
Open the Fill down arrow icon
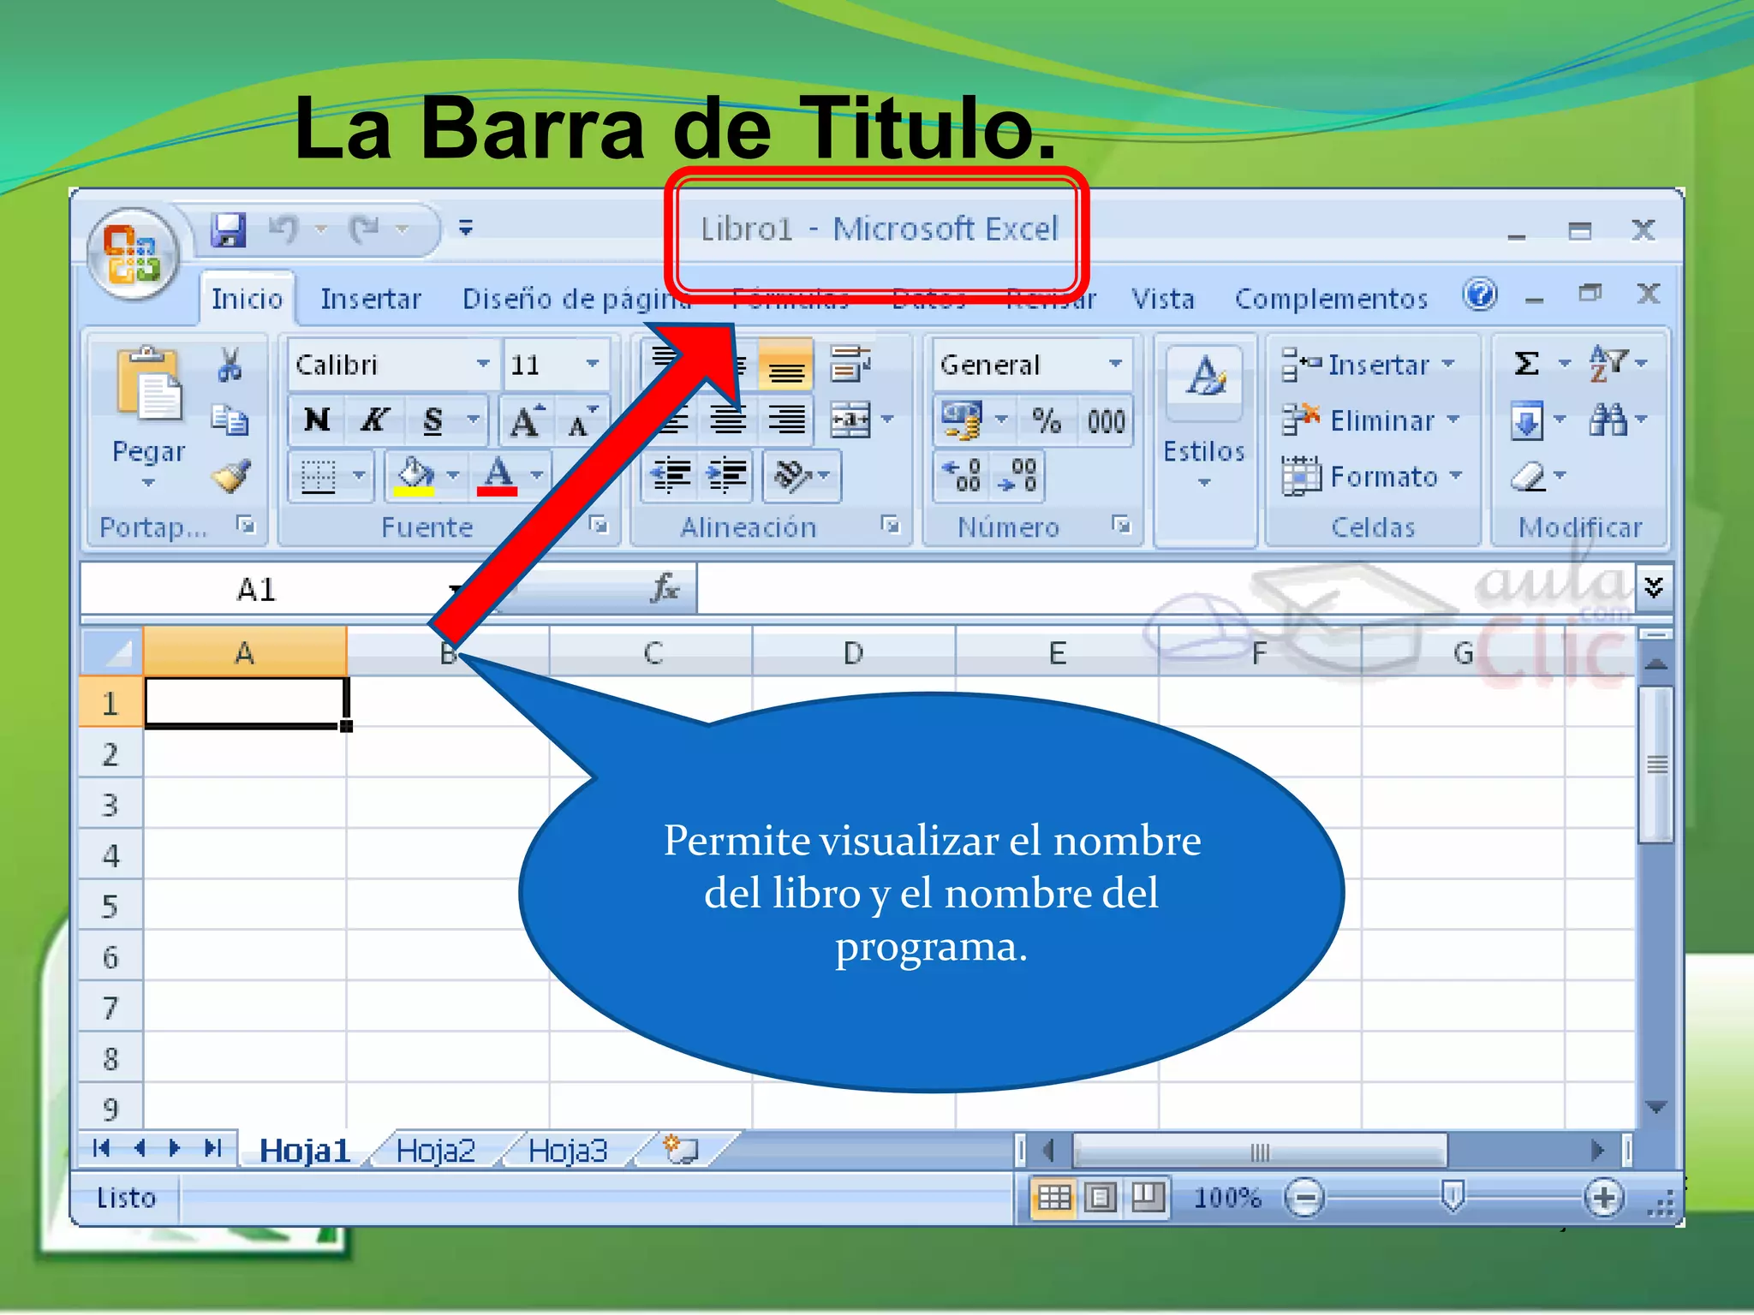1527,420
